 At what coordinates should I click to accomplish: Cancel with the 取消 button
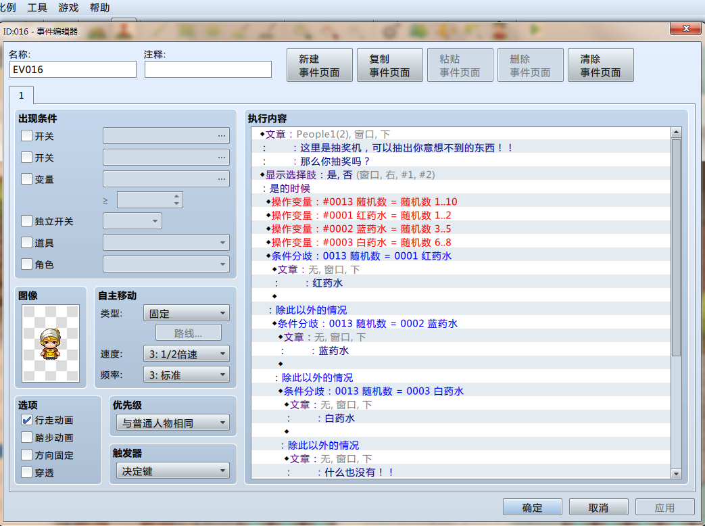click(x=598, y=507)
